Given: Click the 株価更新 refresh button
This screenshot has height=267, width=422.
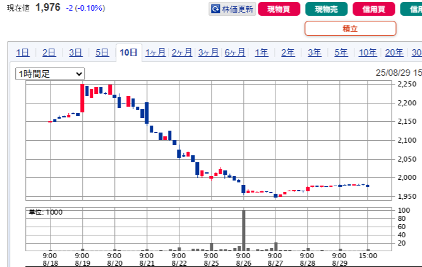Looking at the screenshot, I should pos(232,9).
